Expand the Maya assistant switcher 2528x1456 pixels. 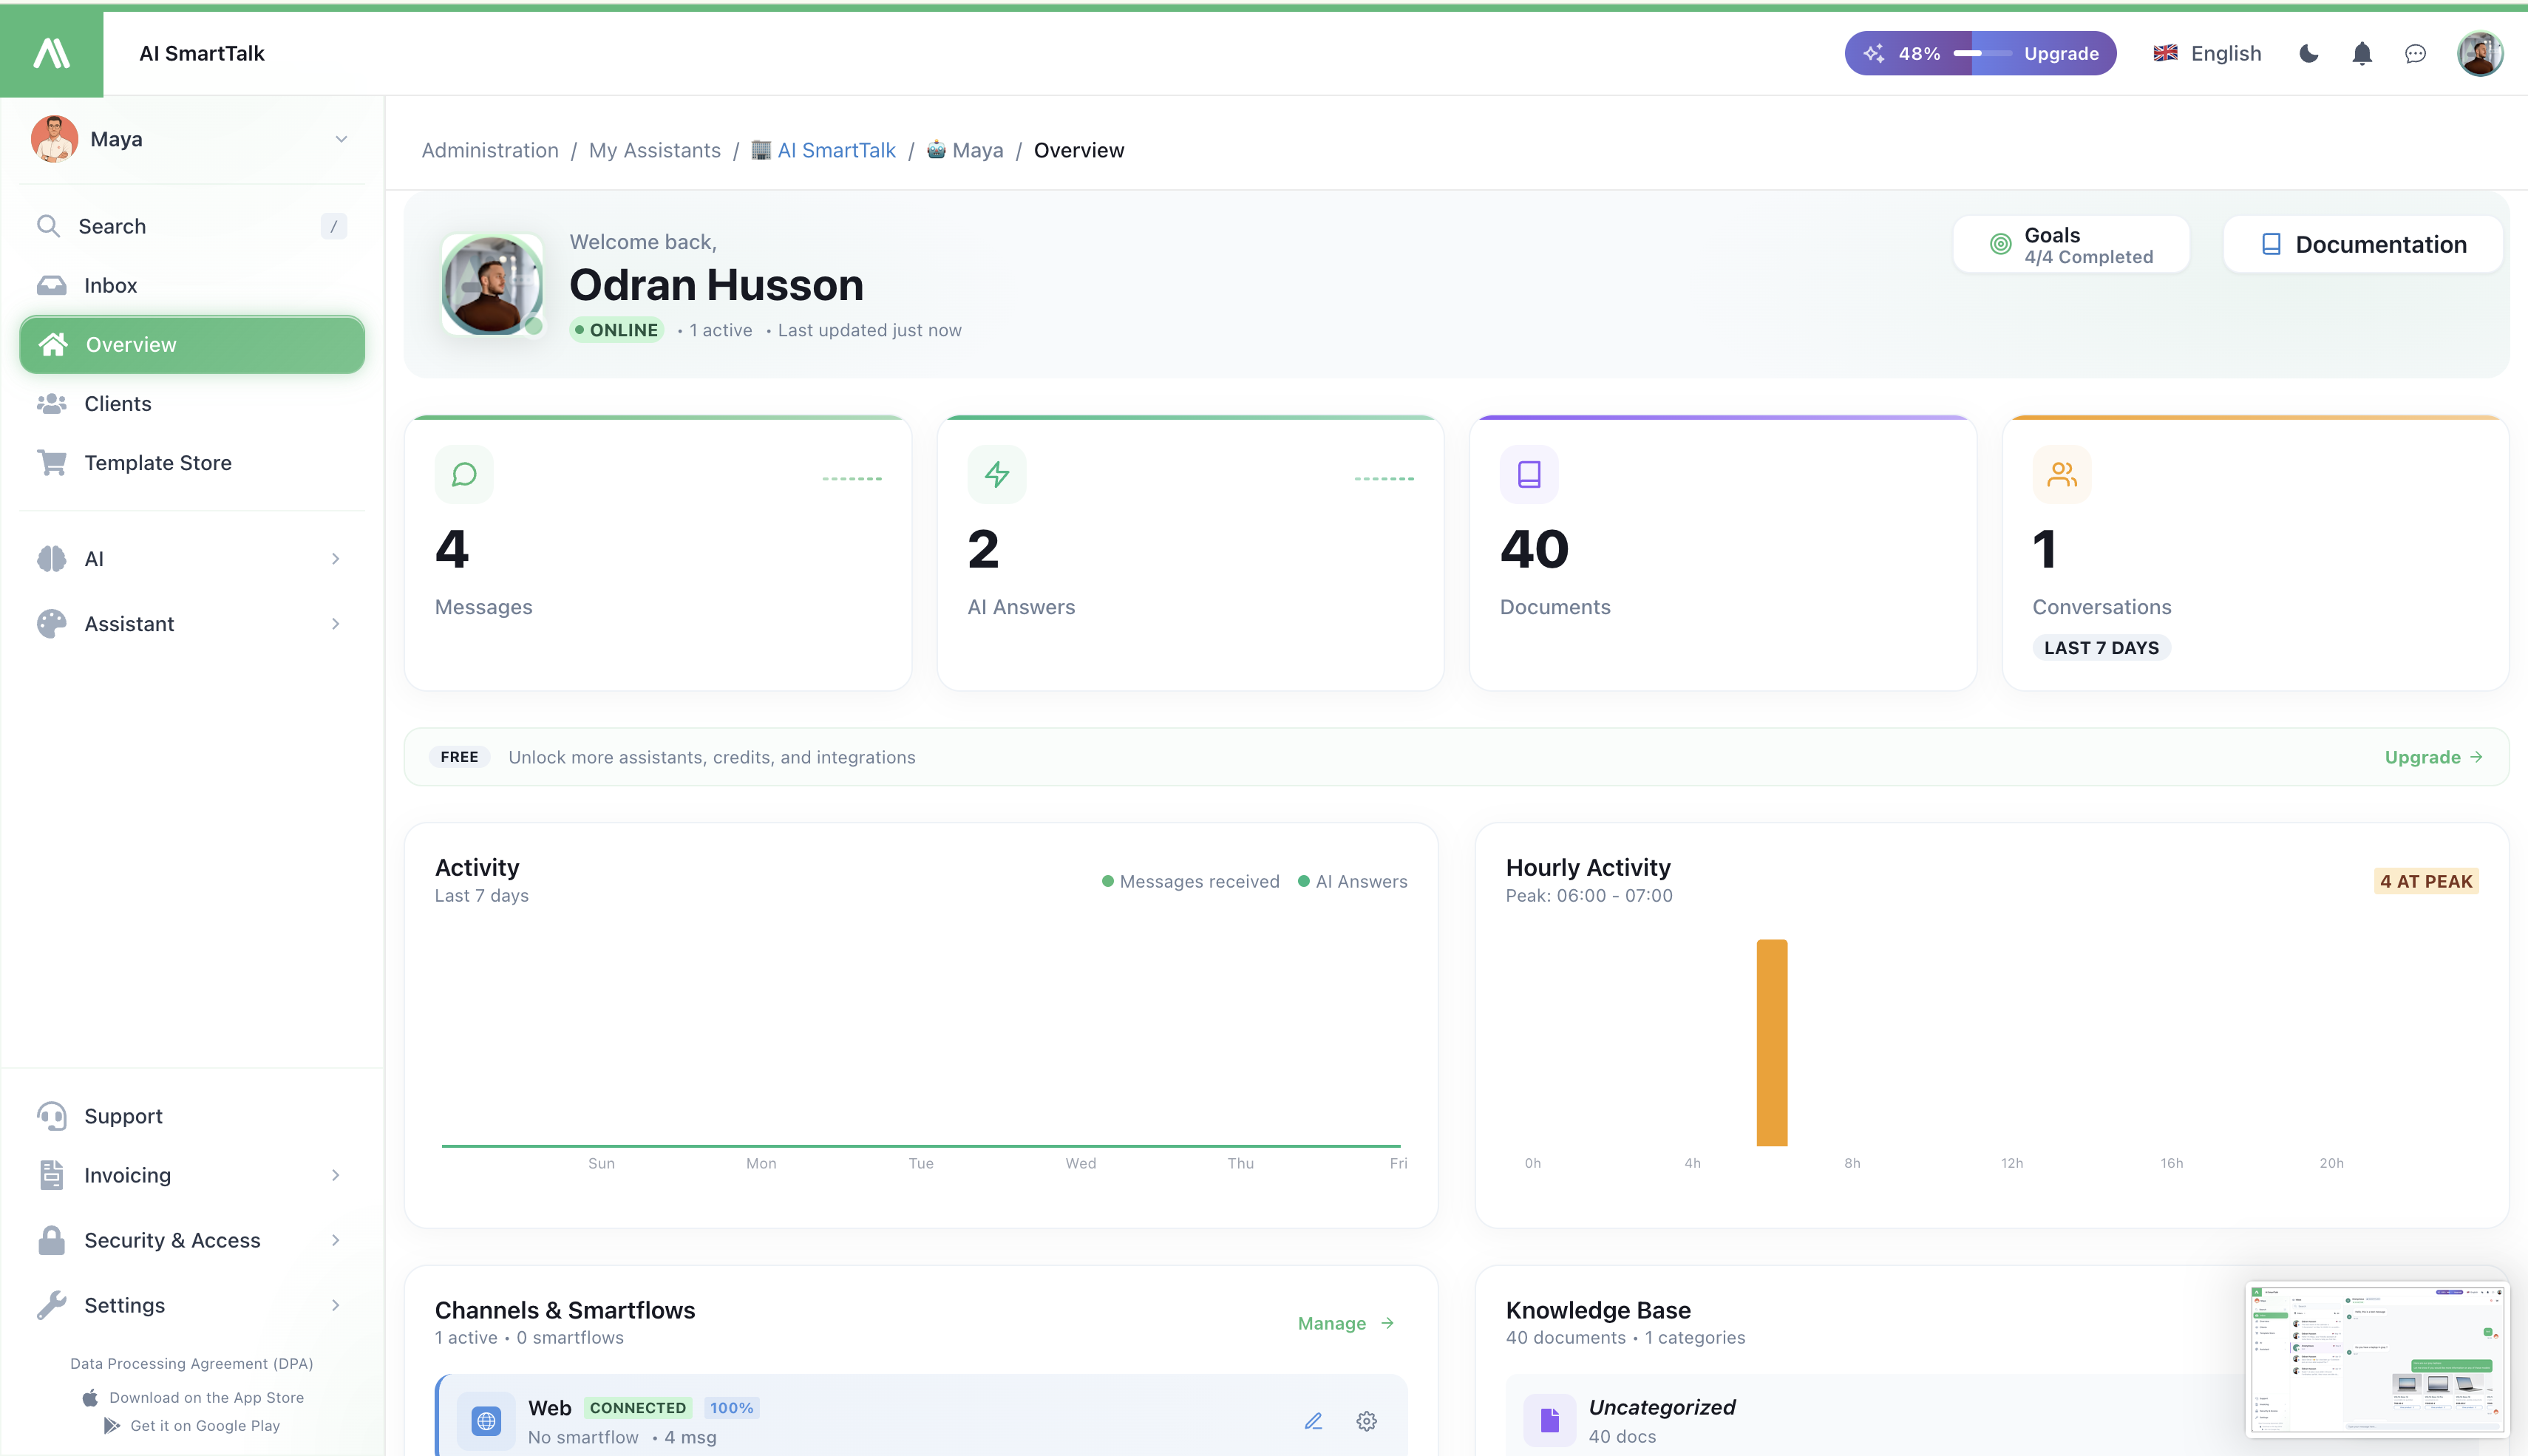coord(191,139)
